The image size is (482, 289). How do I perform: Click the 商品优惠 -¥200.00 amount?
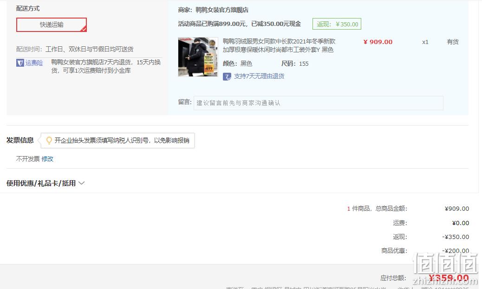coord(456,251)
